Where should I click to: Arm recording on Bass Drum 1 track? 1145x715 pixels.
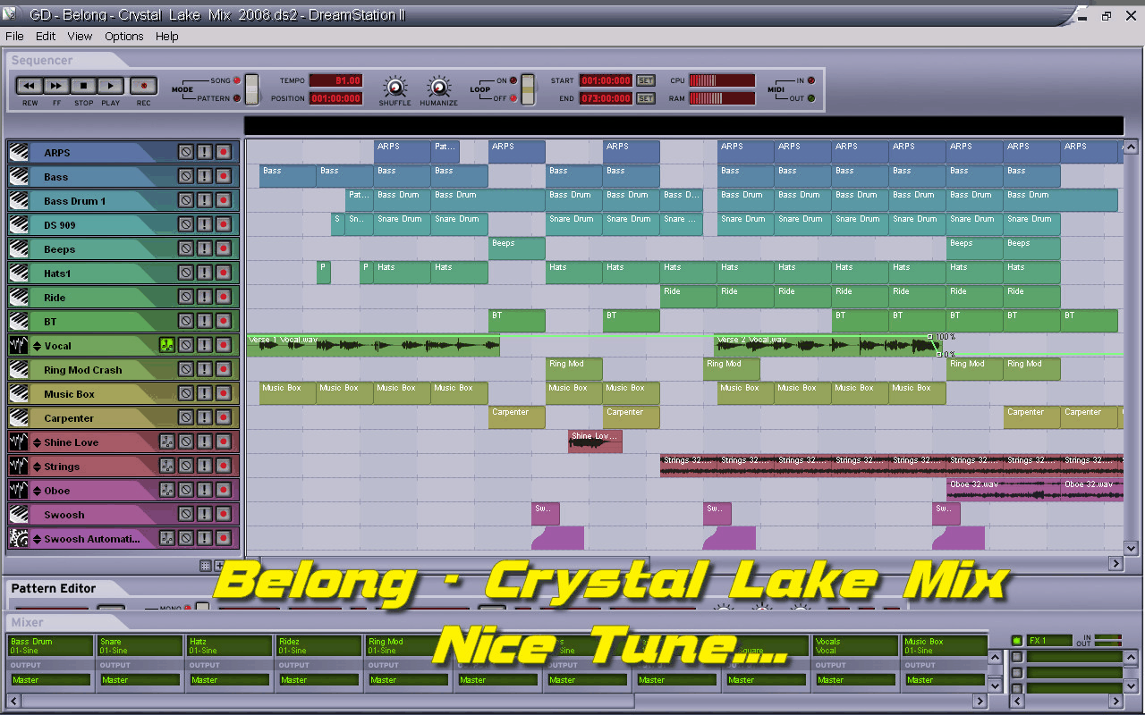tap(224, 200)
